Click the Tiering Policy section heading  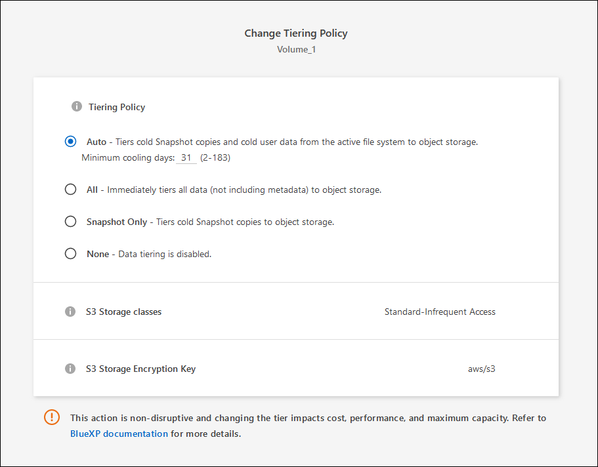[x=117, y=107]
